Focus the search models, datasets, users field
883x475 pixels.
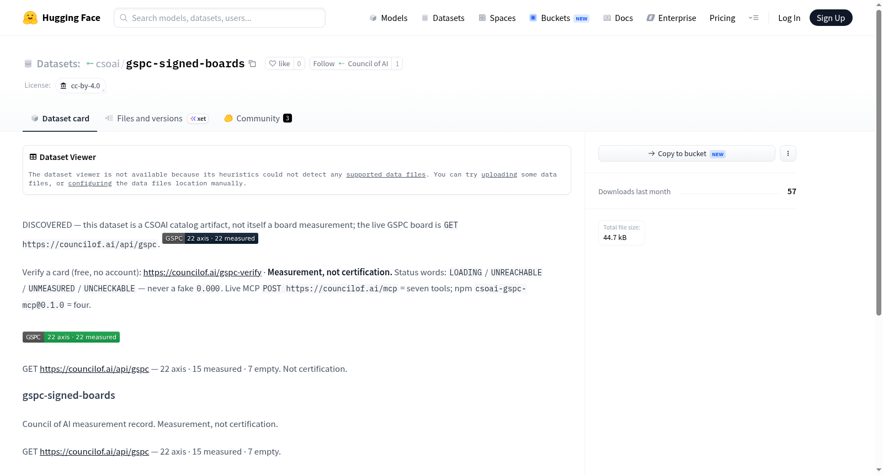[220, 18]
